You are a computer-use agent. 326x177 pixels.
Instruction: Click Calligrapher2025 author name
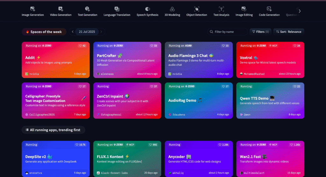click(x=42, y=114)
